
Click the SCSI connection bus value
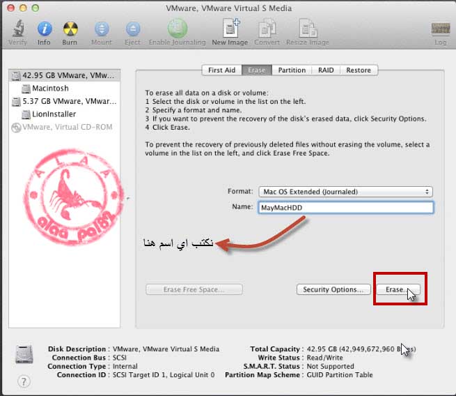pyautogui.click(x=120, y=358)
